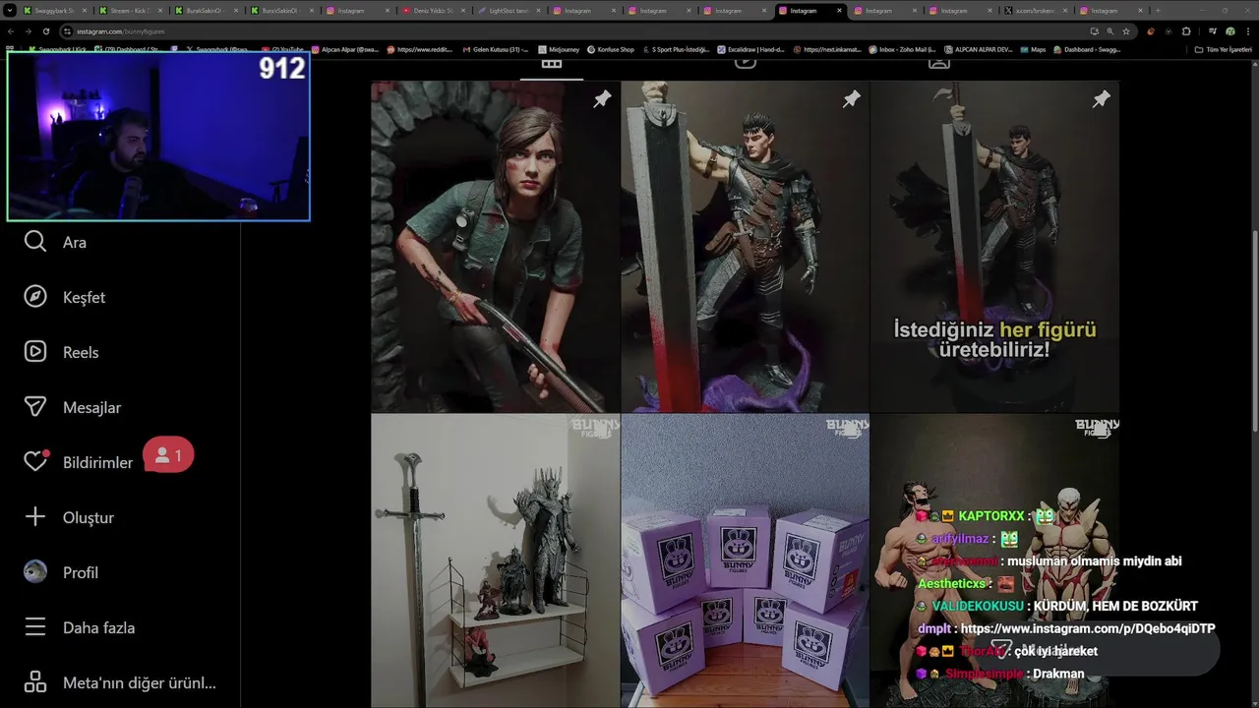Open the 'İstediğiniz her figürü üretebiliriz!' post
The height and width of the screenshot is (708, 1259).
[x=994, y=246]
